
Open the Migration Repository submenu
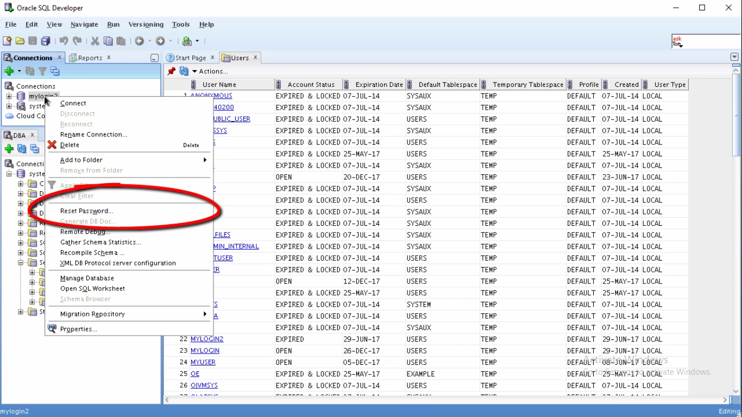click(x=128, y=314)
